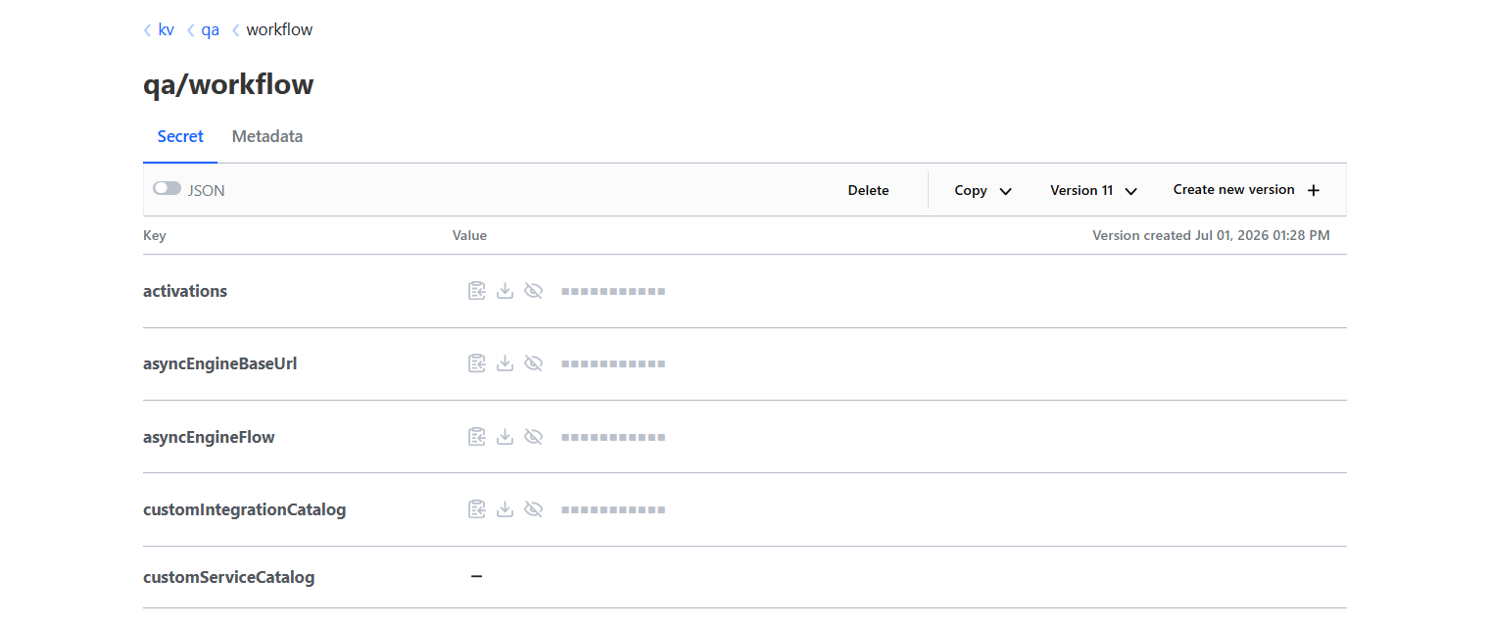Image resolution: width=1489 pixels, height=625 pixels.
Task: Copy asyncEngineBaseUrl value to clipboard
Action: point(477,363)
